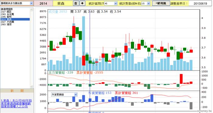Select 2327 國巨 in the stock list
Viewport: 213px width, 113px height.
[15, 12]
